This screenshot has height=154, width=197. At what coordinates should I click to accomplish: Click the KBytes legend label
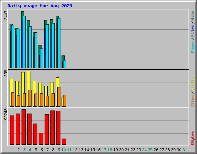192,138
